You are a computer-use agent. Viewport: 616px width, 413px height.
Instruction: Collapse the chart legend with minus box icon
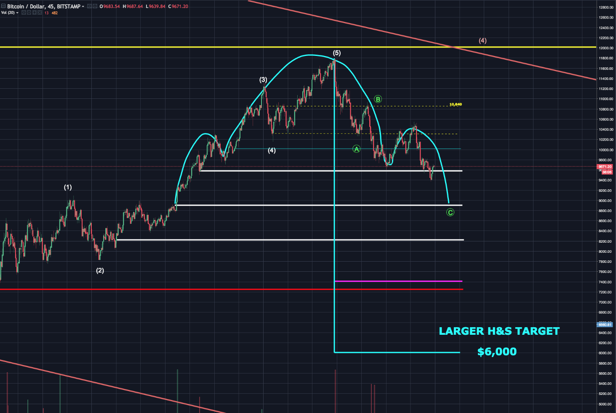tap(3, 6)
